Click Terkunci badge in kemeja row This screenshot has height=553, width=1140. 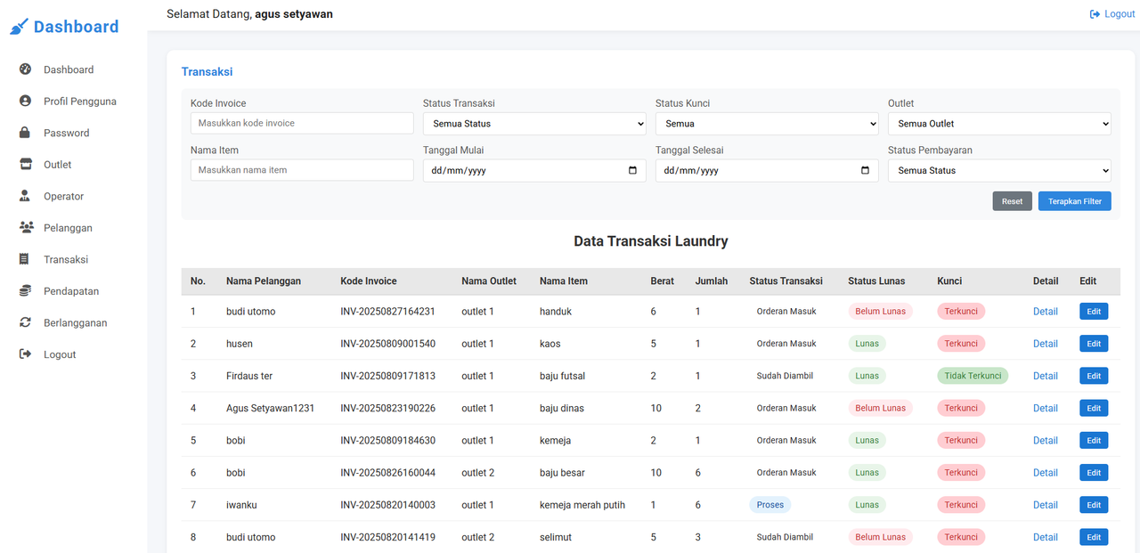(x=961, y=440)
